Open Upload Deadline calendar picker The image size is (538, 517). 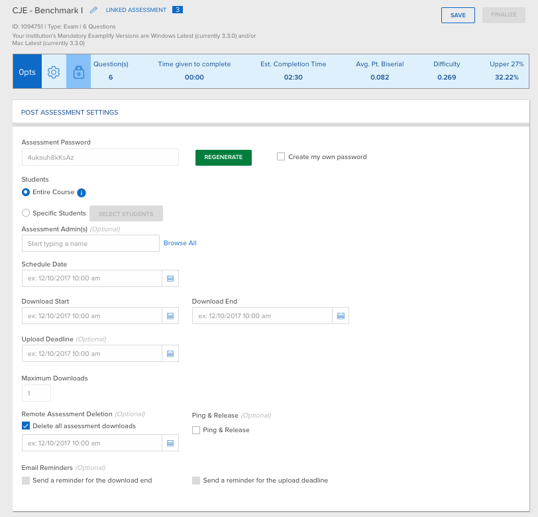point(170,353)
